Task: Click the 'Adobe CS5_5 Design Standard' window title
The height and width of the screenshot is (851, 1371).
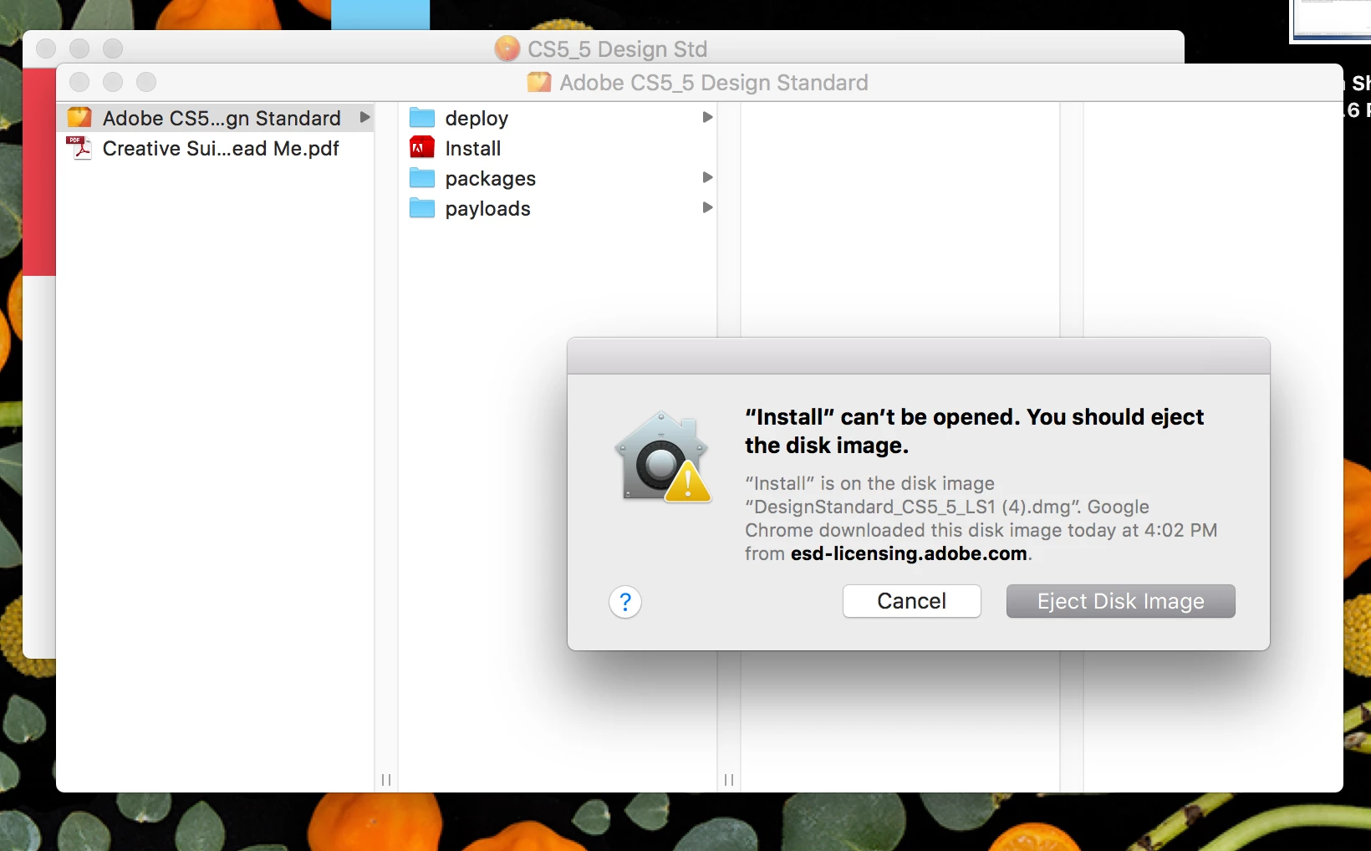Action: pos(714,83)
